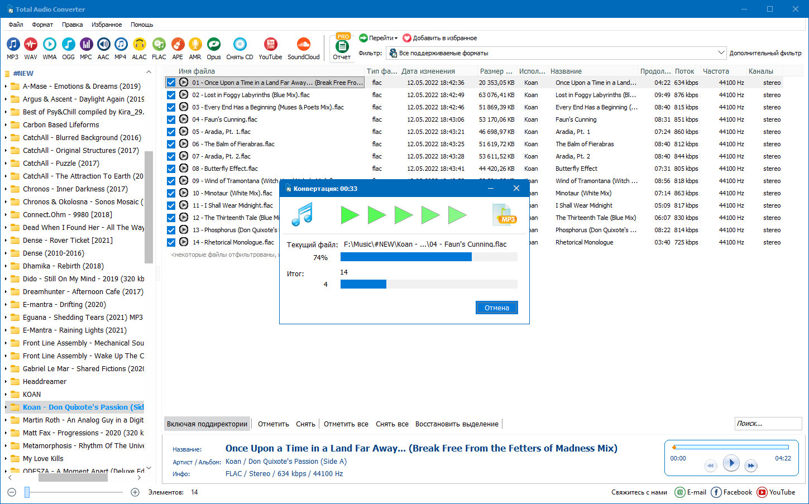Choose the FLAC converter icon
The image size is (809, 504).
pyautogui.click(x=159, y=49)
